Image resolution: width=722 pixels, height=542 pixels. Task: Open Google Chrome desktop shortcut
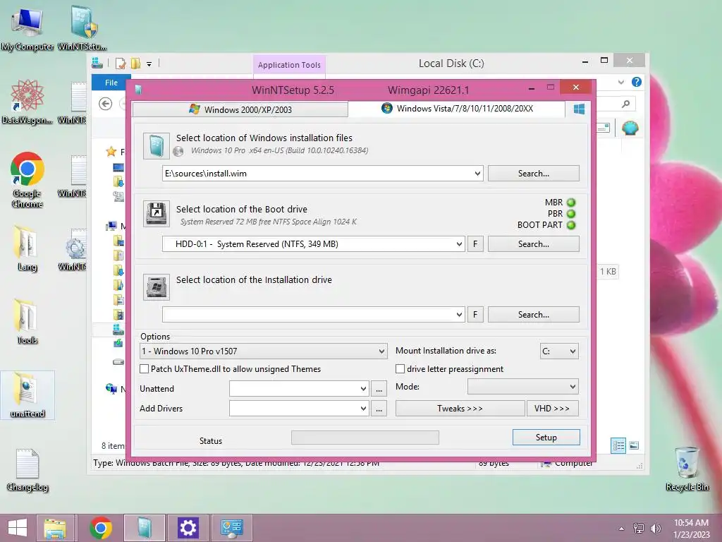[x=27, y=180]
